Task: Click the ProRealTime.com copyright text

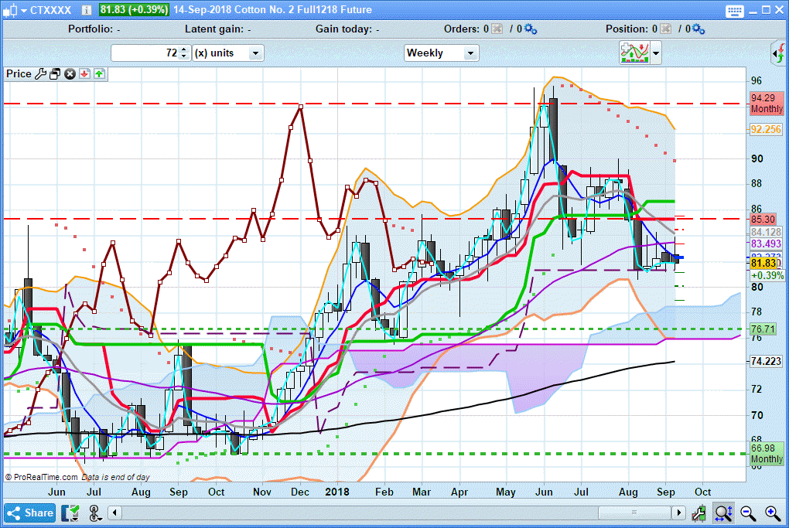Action: (x=41, y=477)
